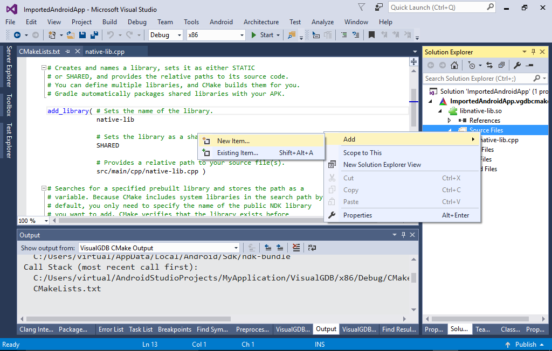Image resolution: width=552 pixels, height=351 pixels.
Task: Click the Find in Files toolbar icon
Action: coord(292,35)
